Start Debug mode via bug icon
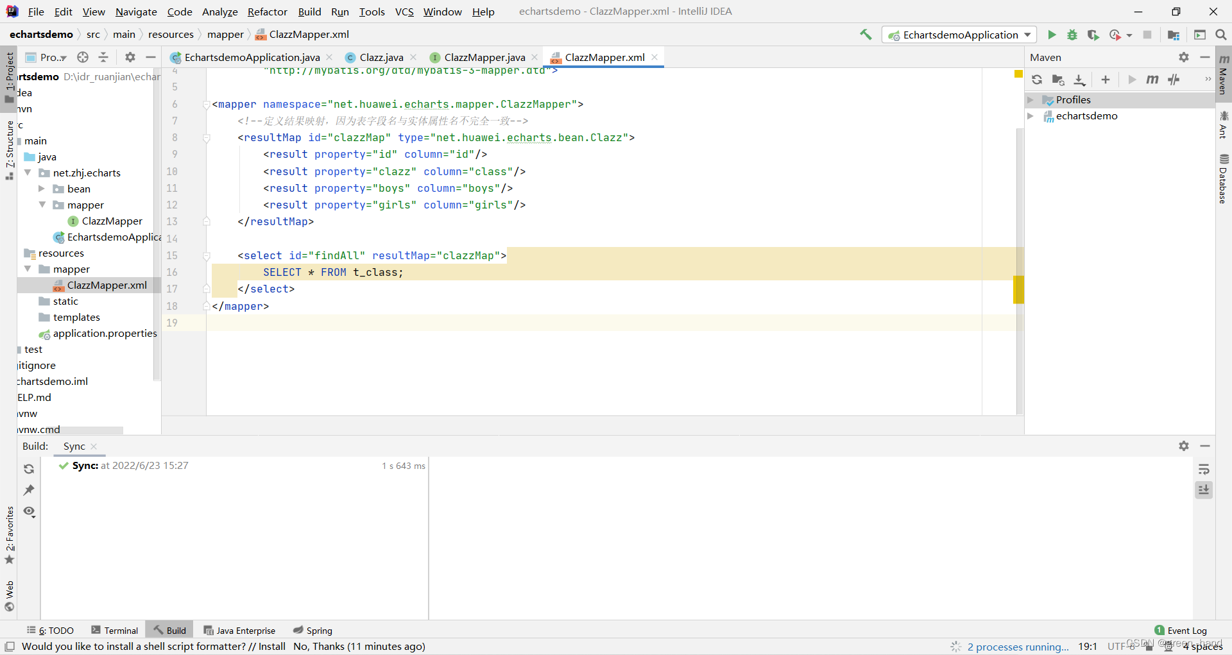Viewport: 1232px width, 655px height. pos(1072,35)
